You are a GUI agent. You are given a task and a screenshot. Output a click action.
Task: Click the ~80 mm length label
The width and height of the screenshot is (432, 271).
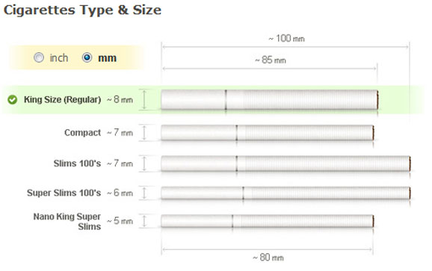(x=268, y=258)
